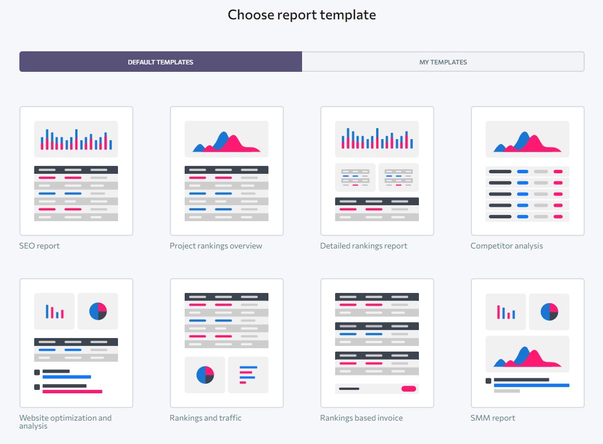Click the SEO report label
The height and width of the screenshot is (444, 603).
[x=39, y=246]
